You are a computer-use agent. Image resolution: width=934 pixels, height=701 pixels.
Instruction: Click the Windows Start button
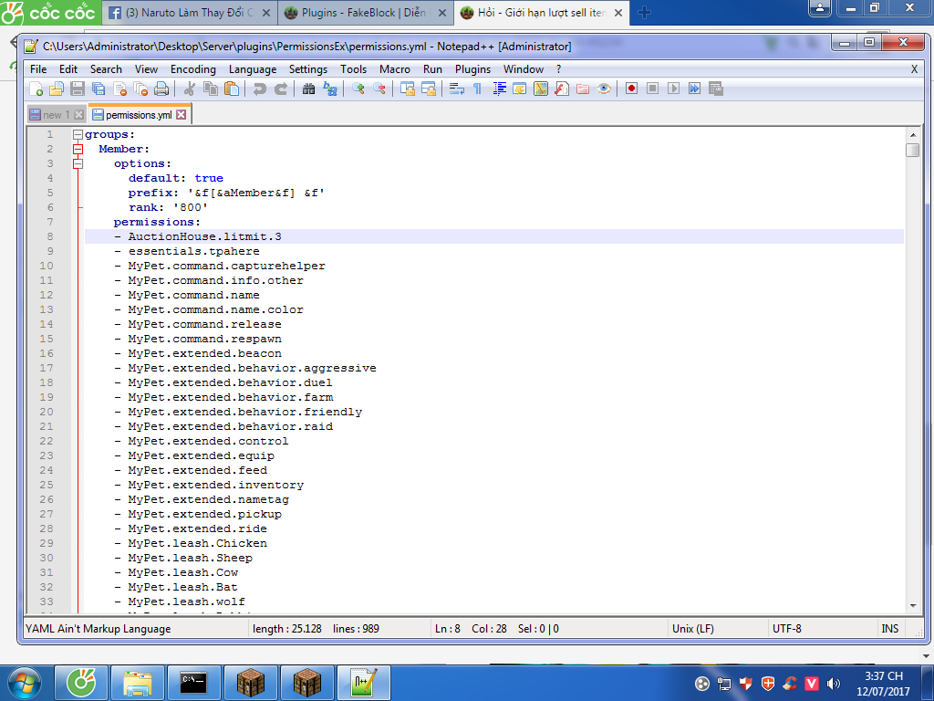point(25,682)
